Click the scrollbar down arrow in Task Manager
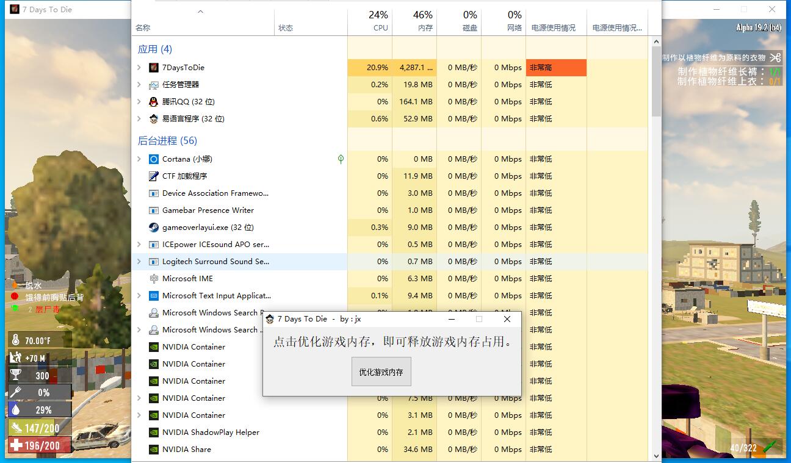 (x=657, y=456)
